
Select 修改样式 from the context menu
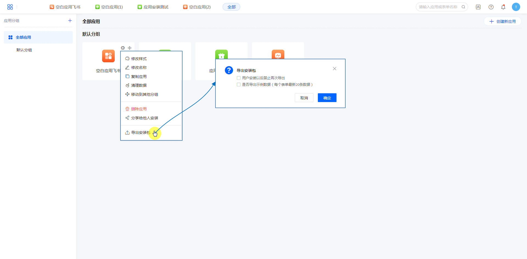click(139, 59)
